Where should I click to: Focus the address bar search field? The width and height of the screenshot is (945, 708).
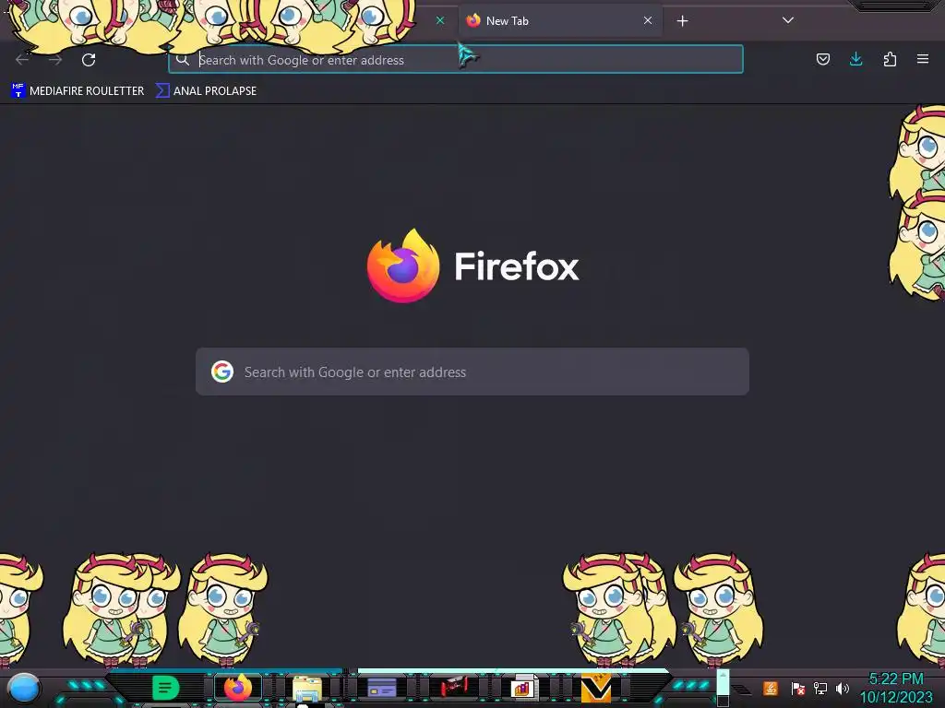pos(456,60)
